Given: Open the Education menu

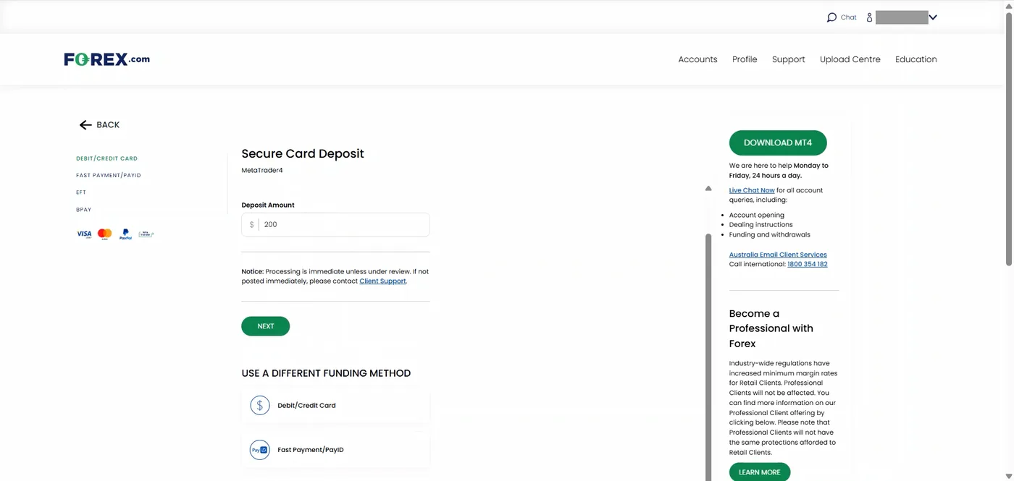Looking at the screenshot, I should pyautogui.click(x=916, y=59).
